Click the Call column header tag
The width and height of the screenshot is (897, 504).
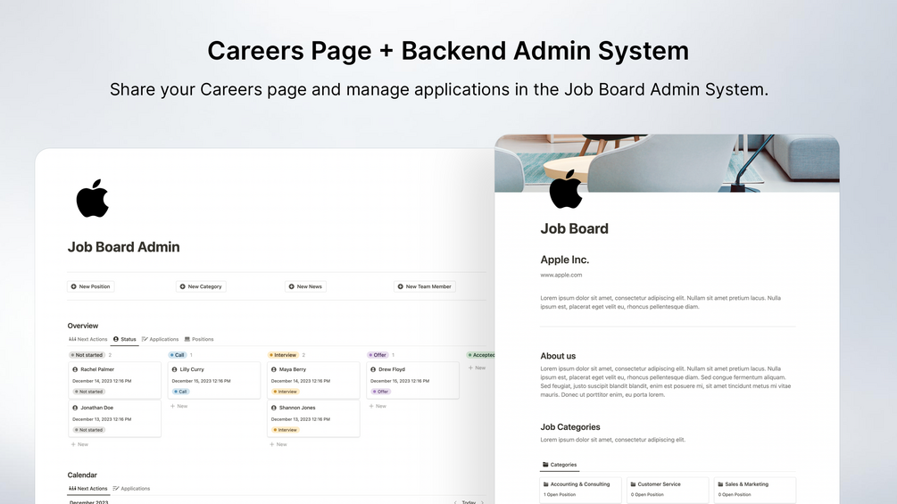[x=178, y=355]
